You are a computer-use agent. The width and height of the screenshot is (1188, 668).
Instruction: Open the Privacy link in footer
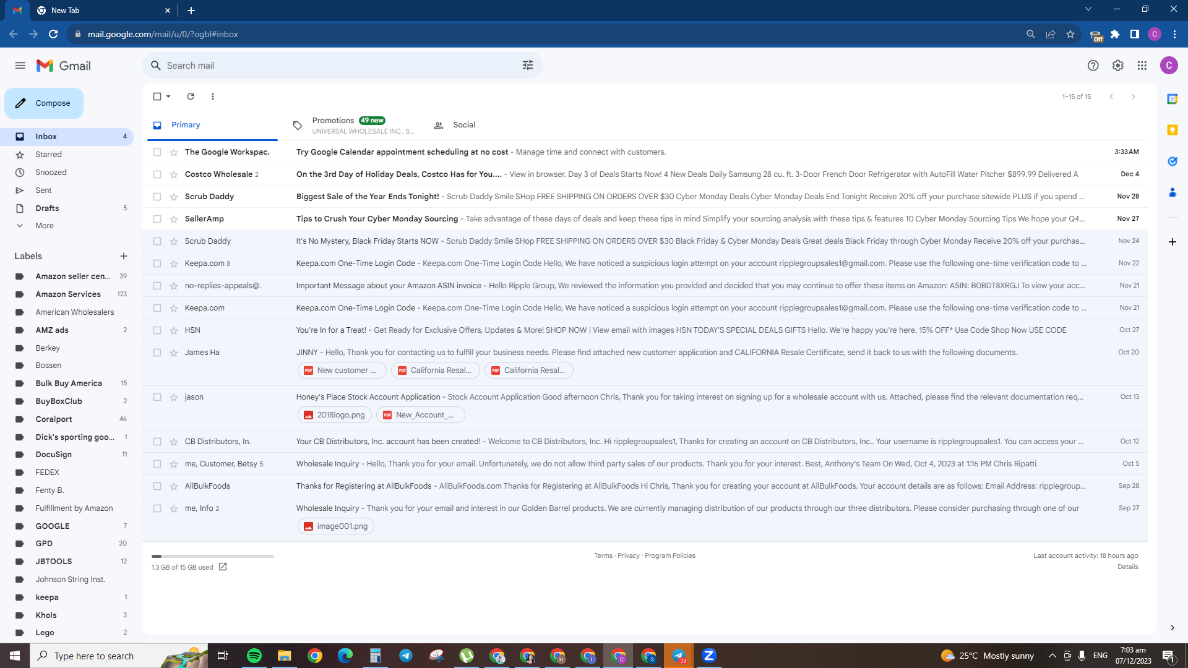(629, 556)
